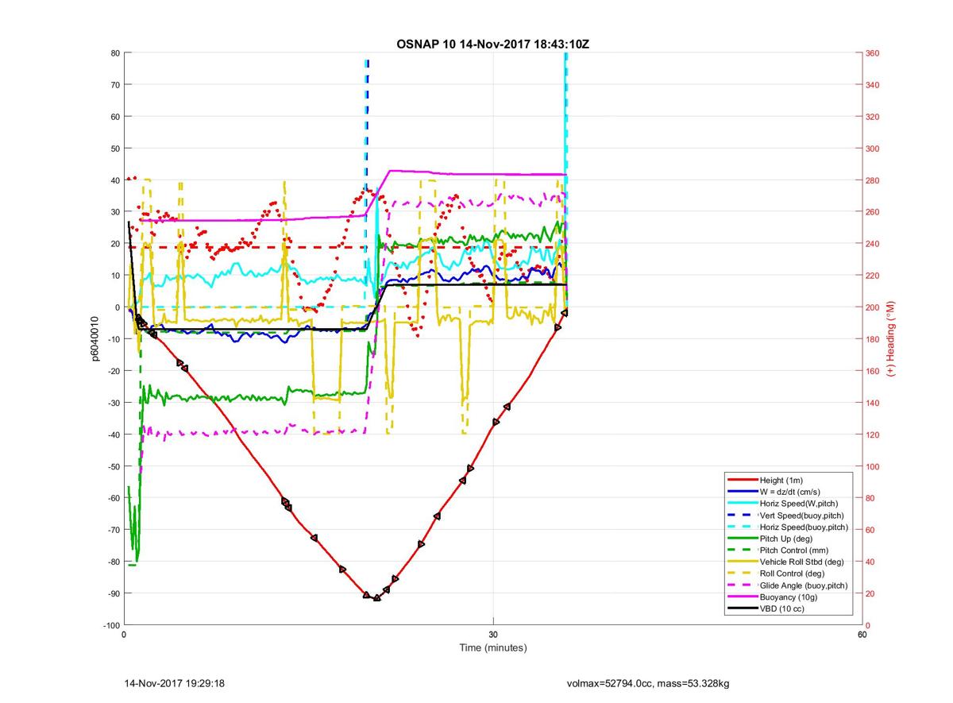Click the '10' tick on the left axis

(114, 276)
